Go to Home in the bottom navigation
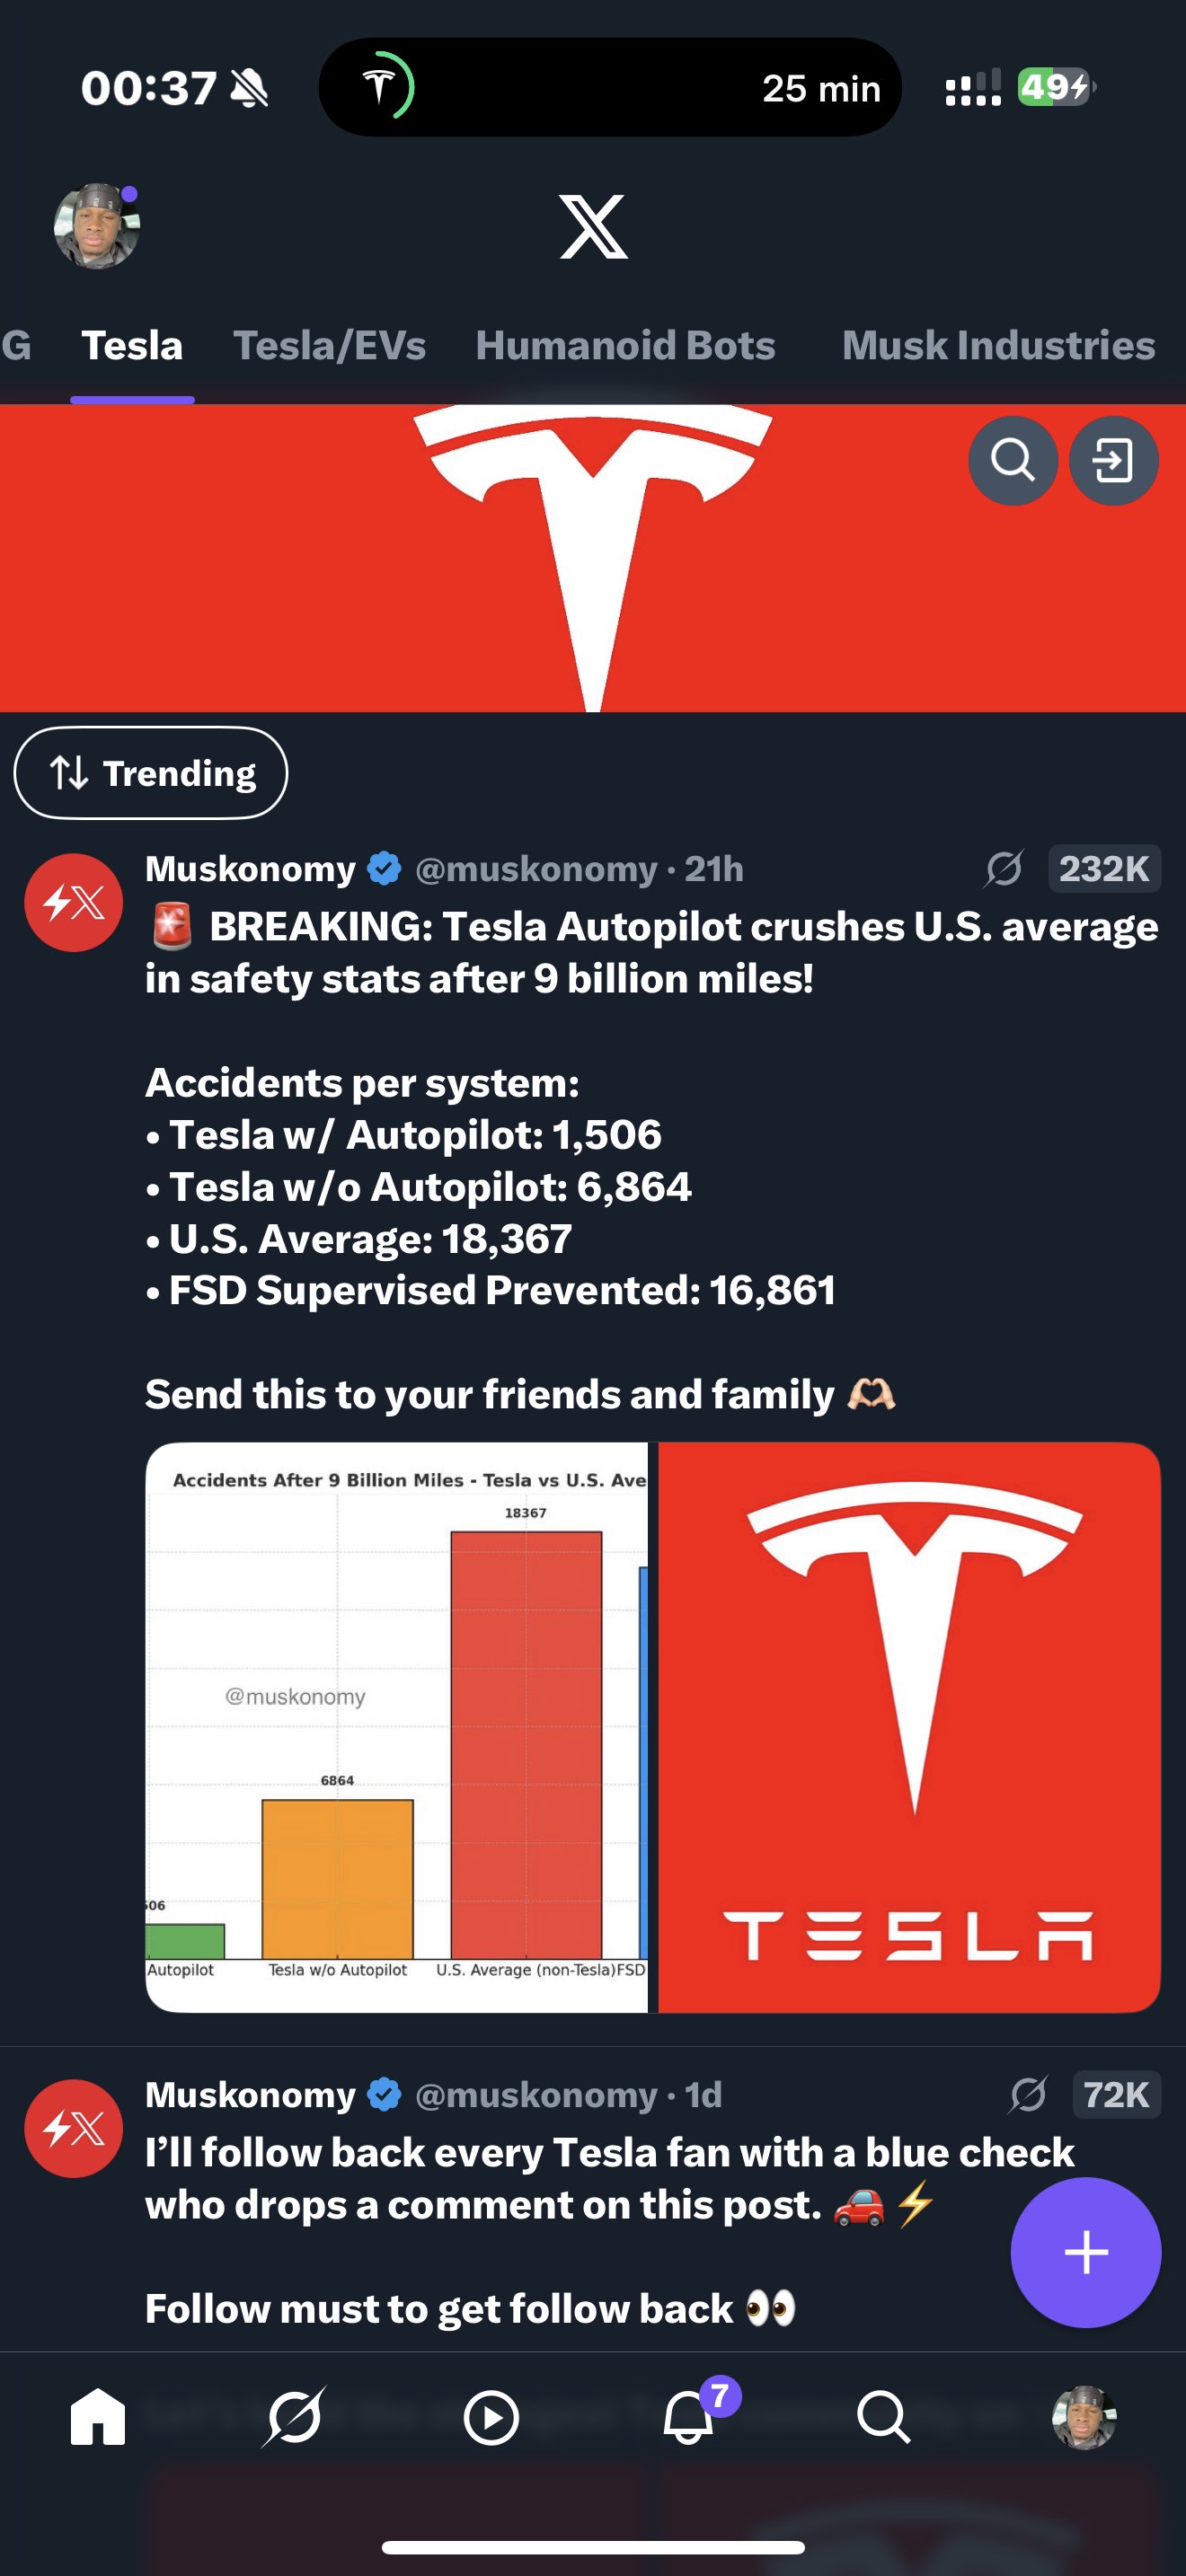 98,2417
